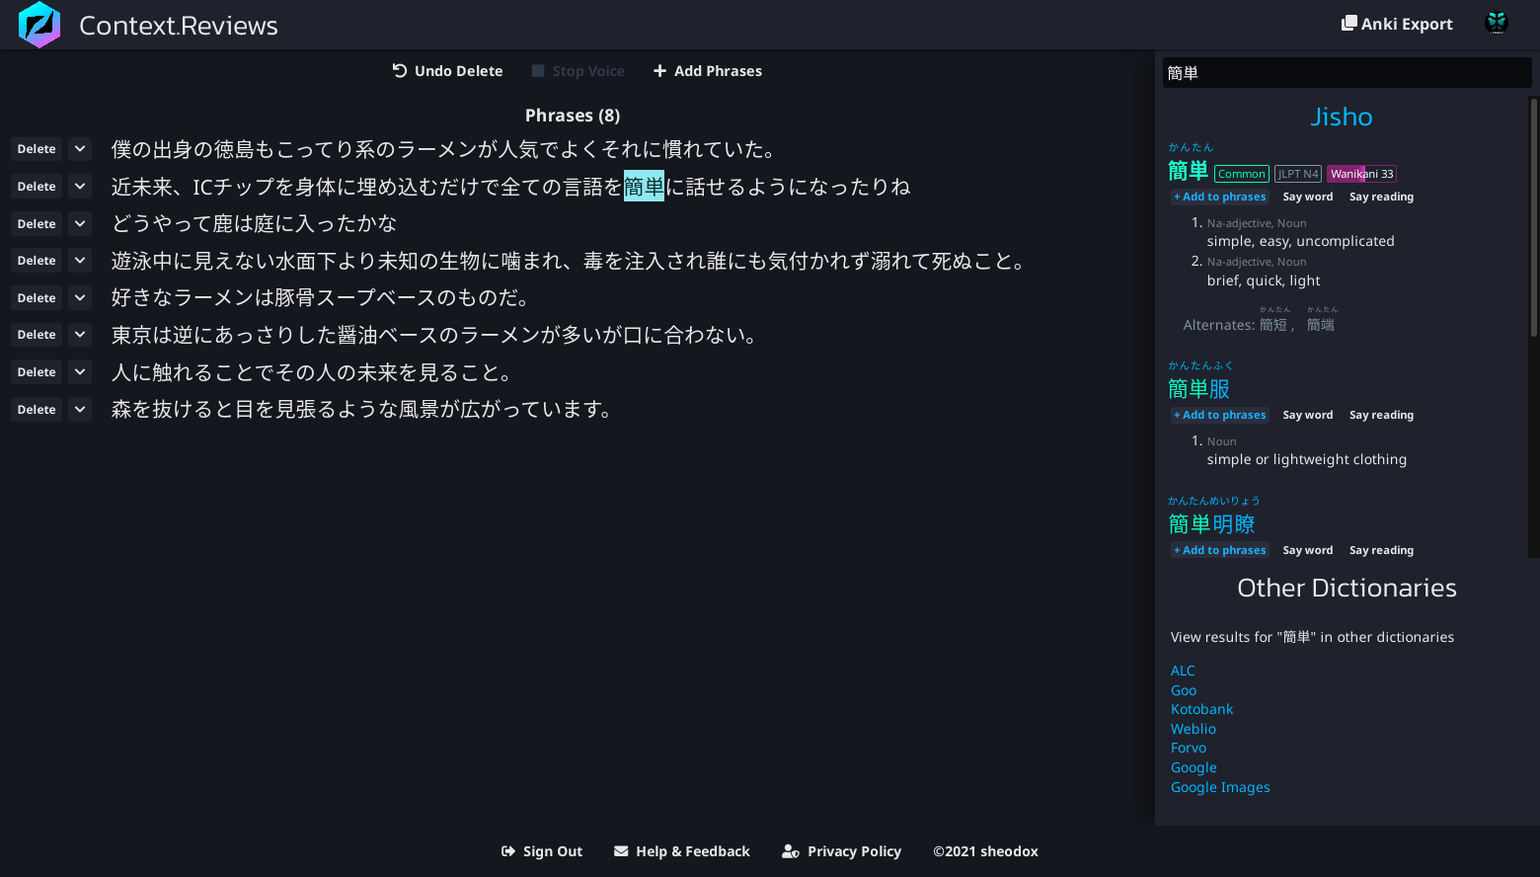
Task: Click the Context.Reviews title text
Action: pos(179,26)
